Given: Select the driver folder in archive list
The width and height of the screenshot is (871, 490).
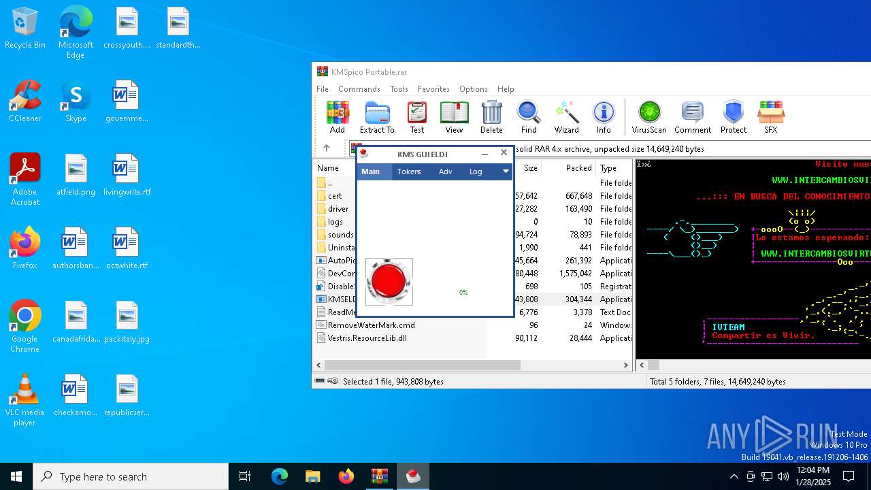Looking at the screenshot, I should tap(338, 209).
